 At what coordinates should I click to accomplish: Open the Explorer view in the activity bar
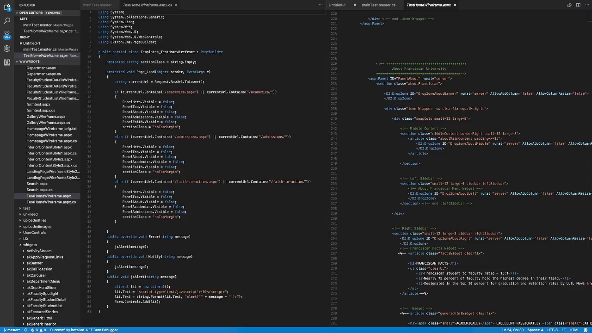click(x=7, y=7)
